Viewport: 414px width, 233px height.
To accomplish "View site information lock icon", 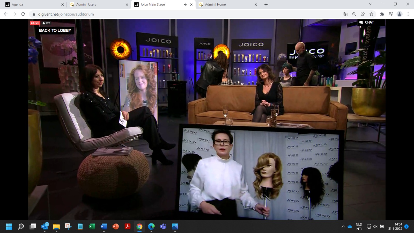I will [34, 14].
